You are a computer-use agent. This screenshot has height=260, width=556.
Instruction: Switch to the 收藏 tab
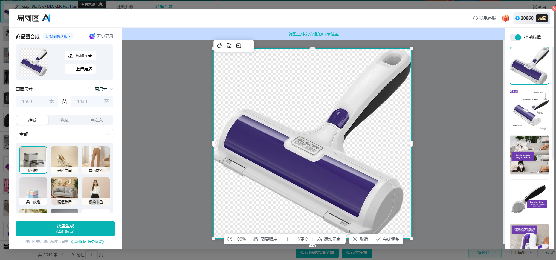(x=65, y=120)
